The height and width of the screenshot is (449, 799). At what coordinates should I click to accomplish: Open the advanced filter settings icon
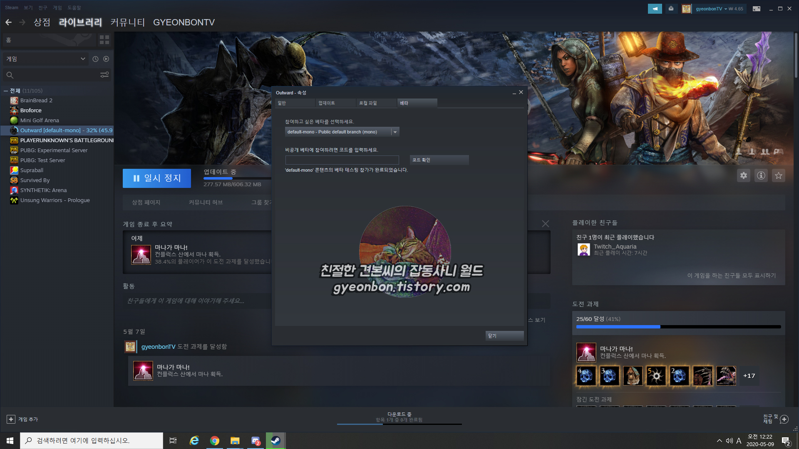[x=104, y=75]
